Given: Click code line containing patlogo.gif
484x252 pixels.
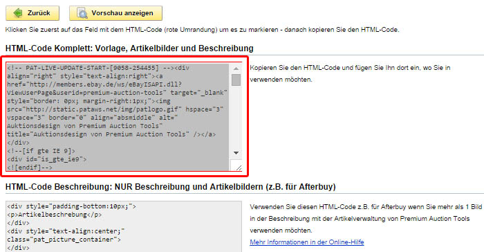Looking at the screenshot, I should point(115,109).
